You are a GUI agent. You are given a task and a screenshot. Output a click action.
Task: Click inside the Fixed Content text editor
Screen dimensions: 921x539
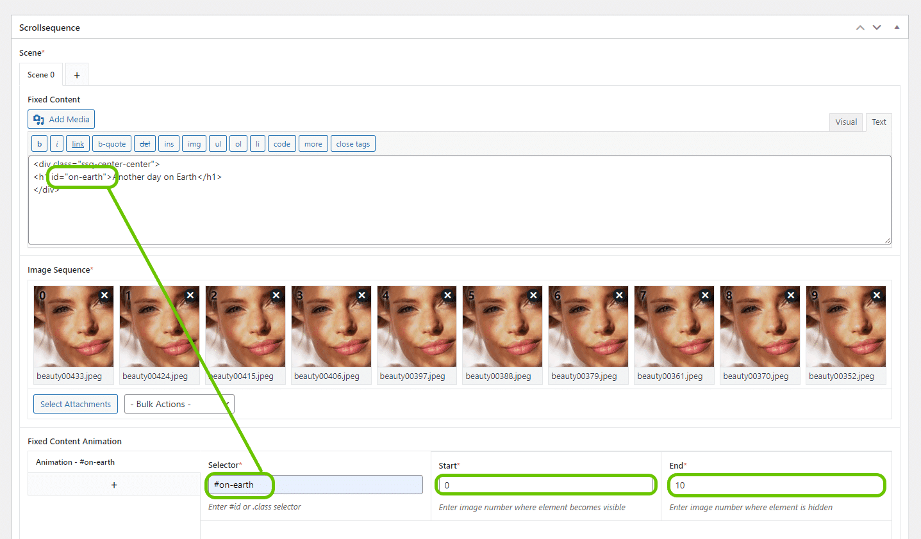460,200
